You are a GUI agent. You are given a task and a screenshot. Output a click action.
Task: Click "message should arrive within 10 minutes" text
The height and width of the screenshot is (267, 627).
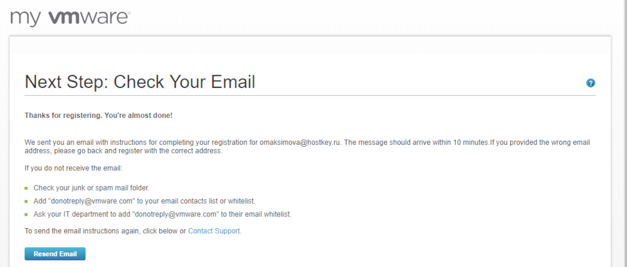(426, 143)
